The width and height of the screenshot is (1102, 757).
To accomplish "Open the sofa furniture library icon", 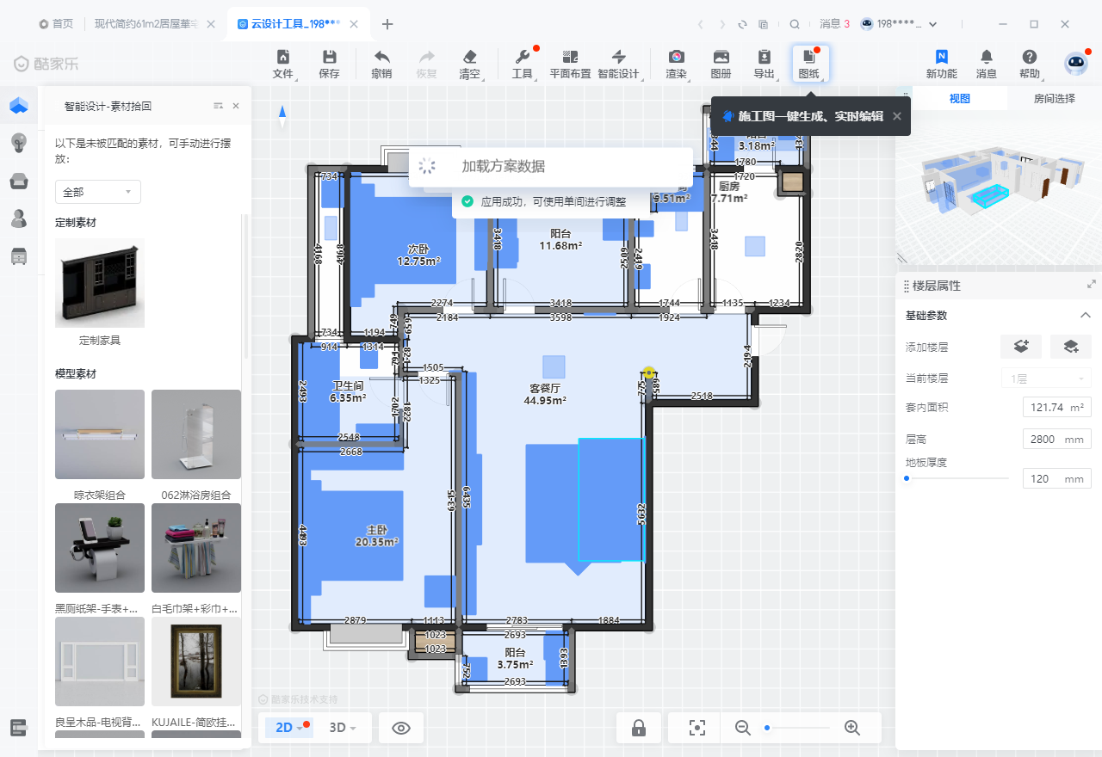I will 19,181.
